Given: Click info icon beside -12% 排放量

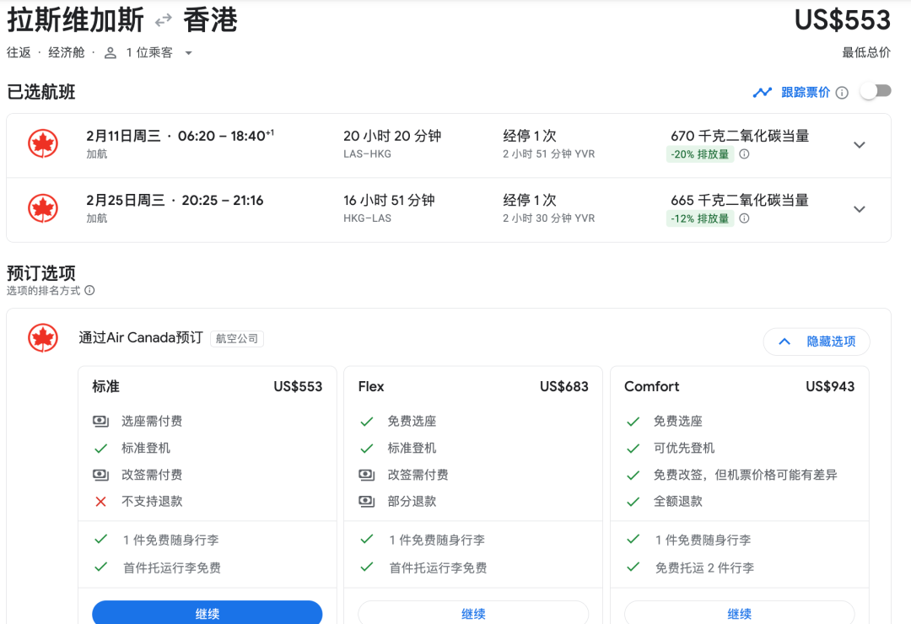Looking at the screenshot, I should 744,218.
